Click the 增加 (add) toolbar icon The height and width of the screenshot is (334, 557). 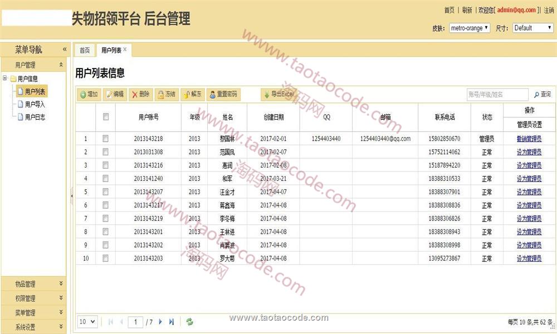coord(83,95)
